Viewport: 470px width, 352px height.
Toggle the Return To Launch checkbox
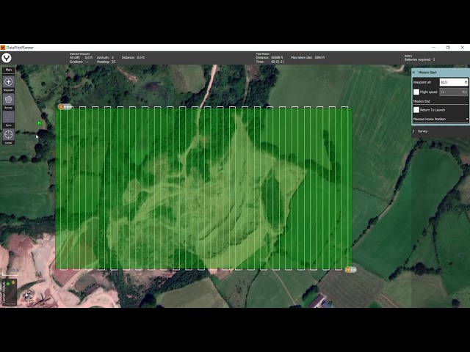[x=416, y=110]
